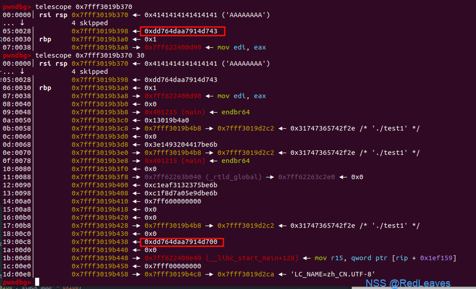Click the value 0x3e1493204417be6b
This screenshot has width=476, height=289.
181,144
